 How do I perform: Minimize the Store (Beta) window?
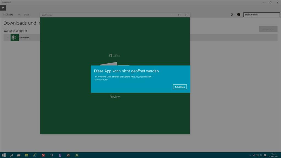[263, 2]
